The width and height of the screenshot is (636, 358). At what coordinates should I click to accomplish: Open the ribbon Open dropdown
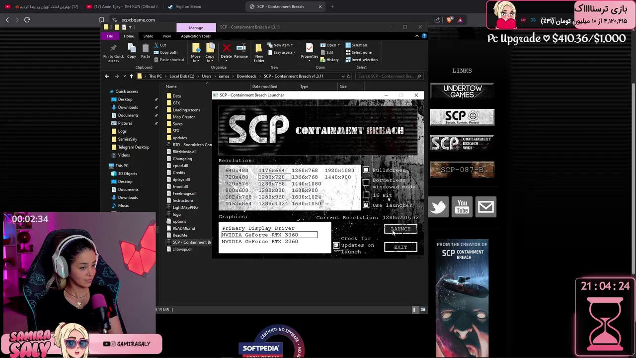point(330,45)
